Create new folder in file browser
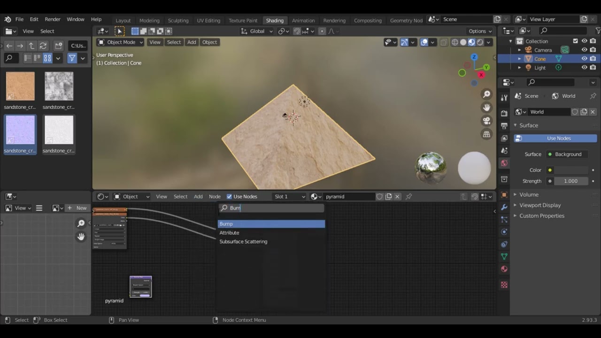The height and width of the screenshot is (338, 601). pyautogui.click(x=59, y=46)
